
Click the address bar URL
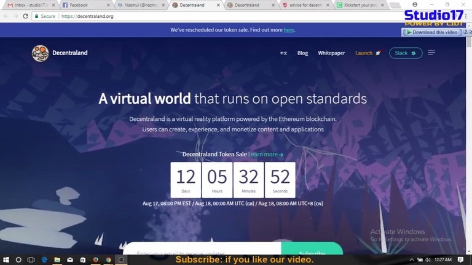(x=87, y=16)
